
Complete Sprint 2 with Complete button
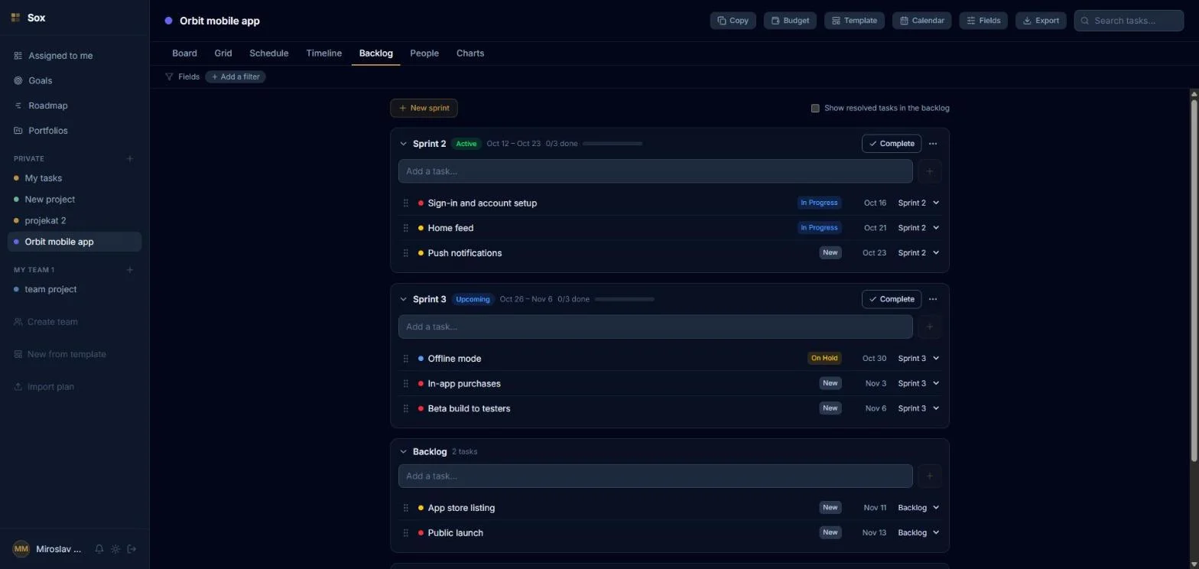(892, 144)
